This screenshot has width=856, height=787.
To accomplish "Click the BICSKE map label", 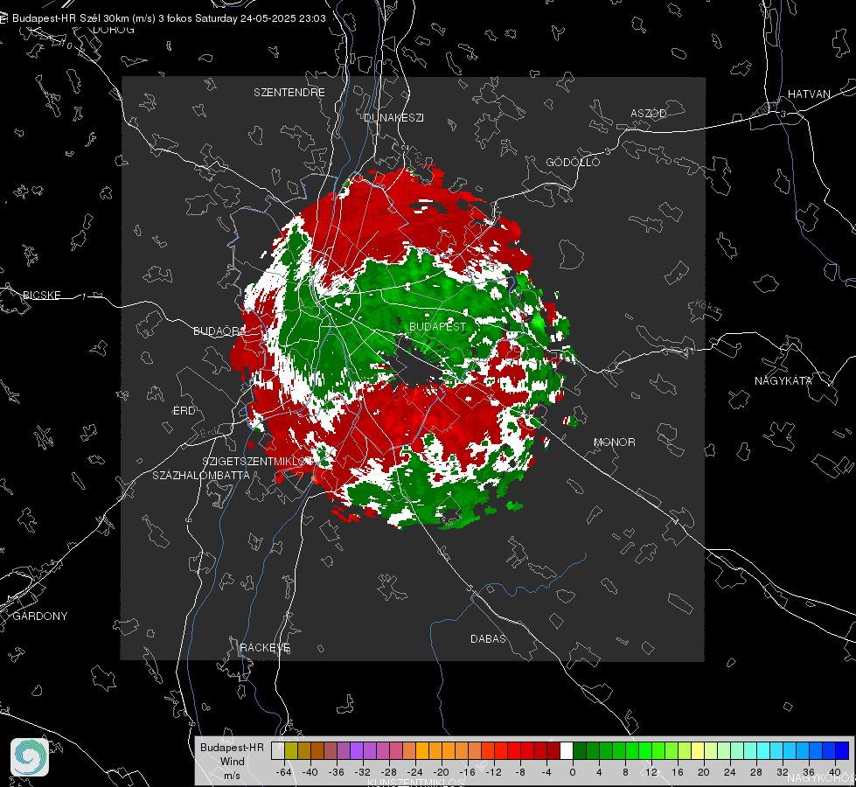I will (x=41, y=296).
